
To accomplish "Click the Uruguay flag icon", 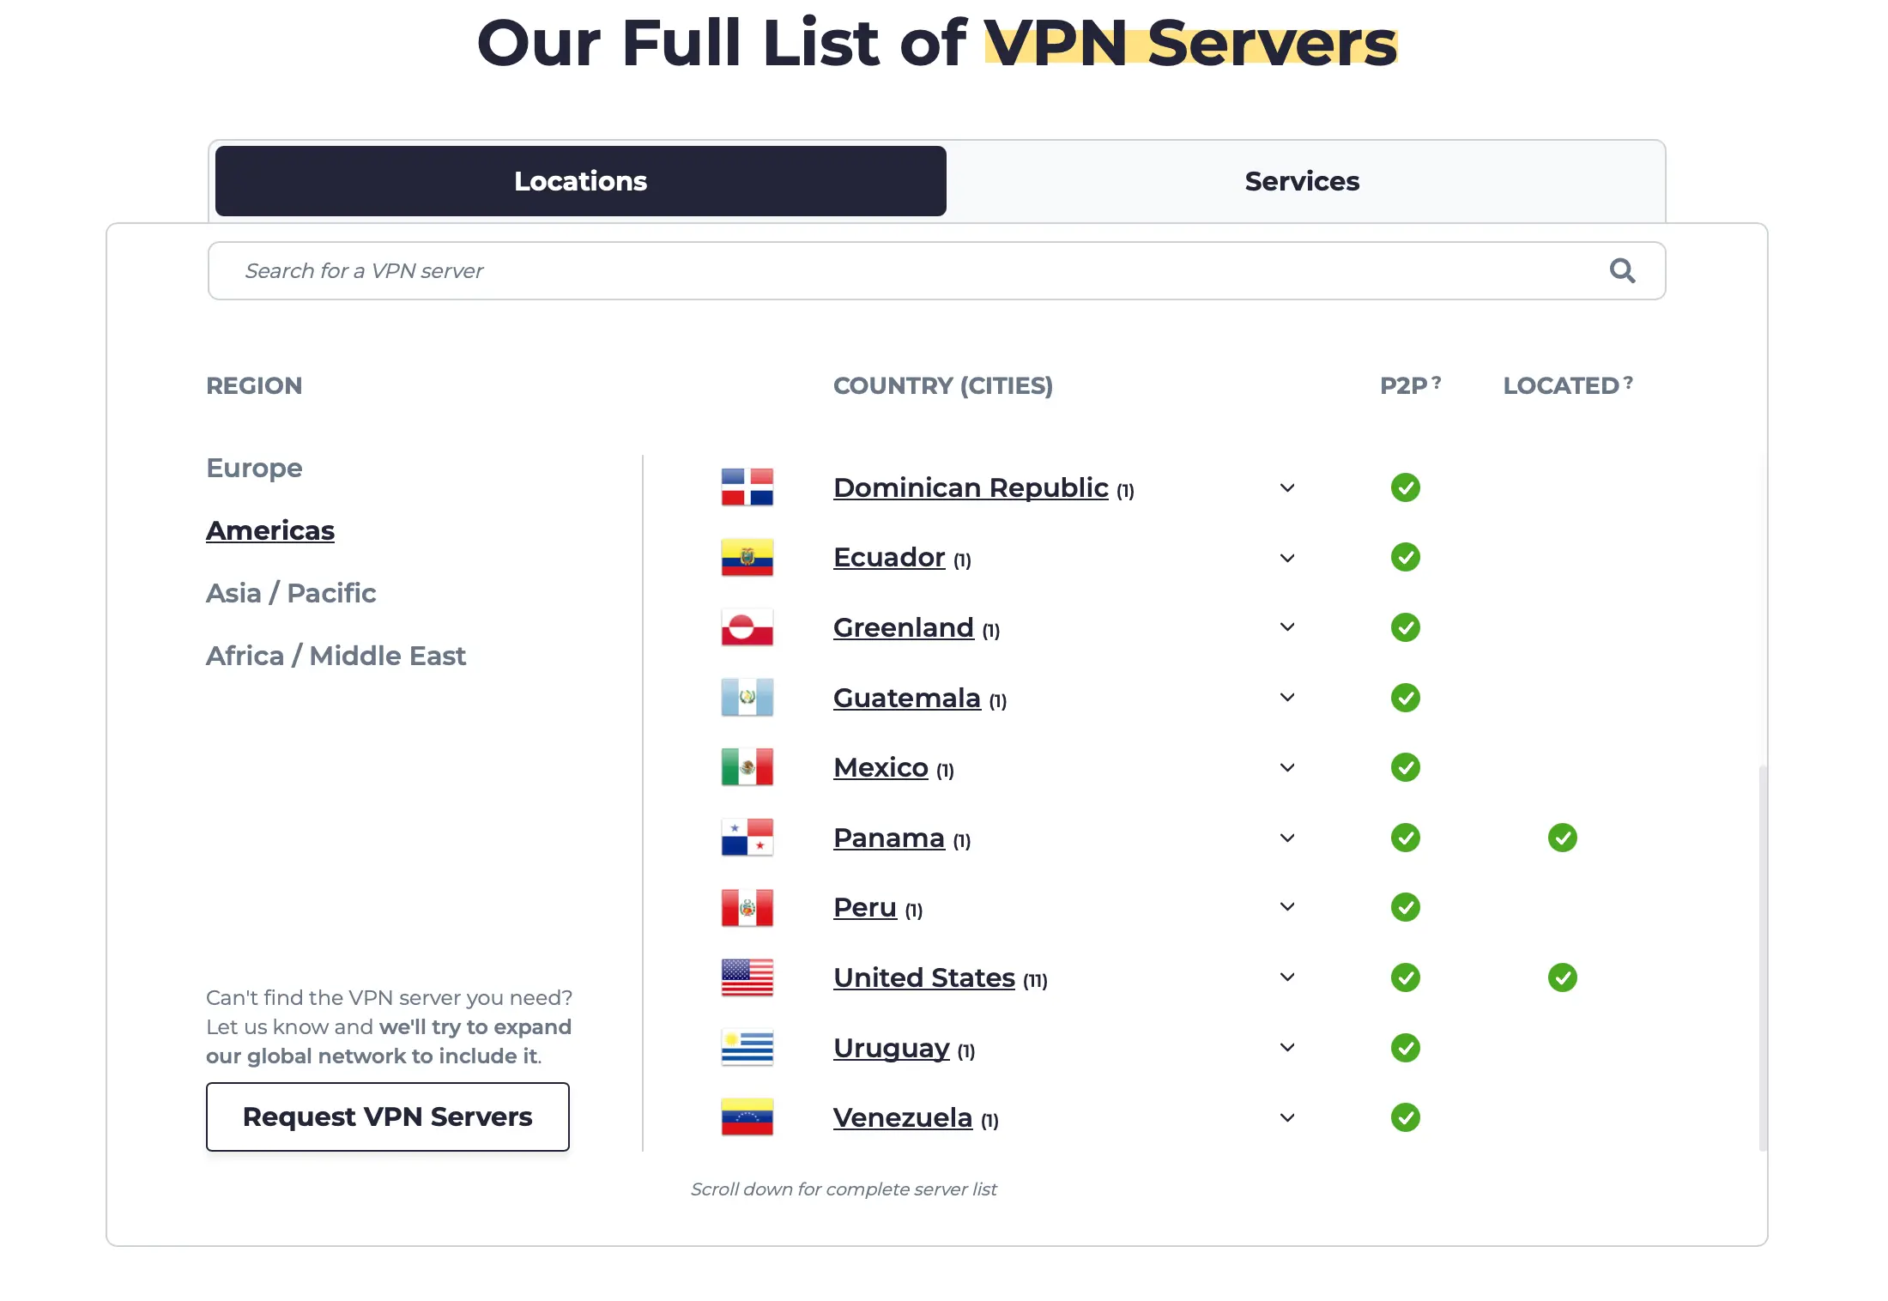I will point(747,1047).
